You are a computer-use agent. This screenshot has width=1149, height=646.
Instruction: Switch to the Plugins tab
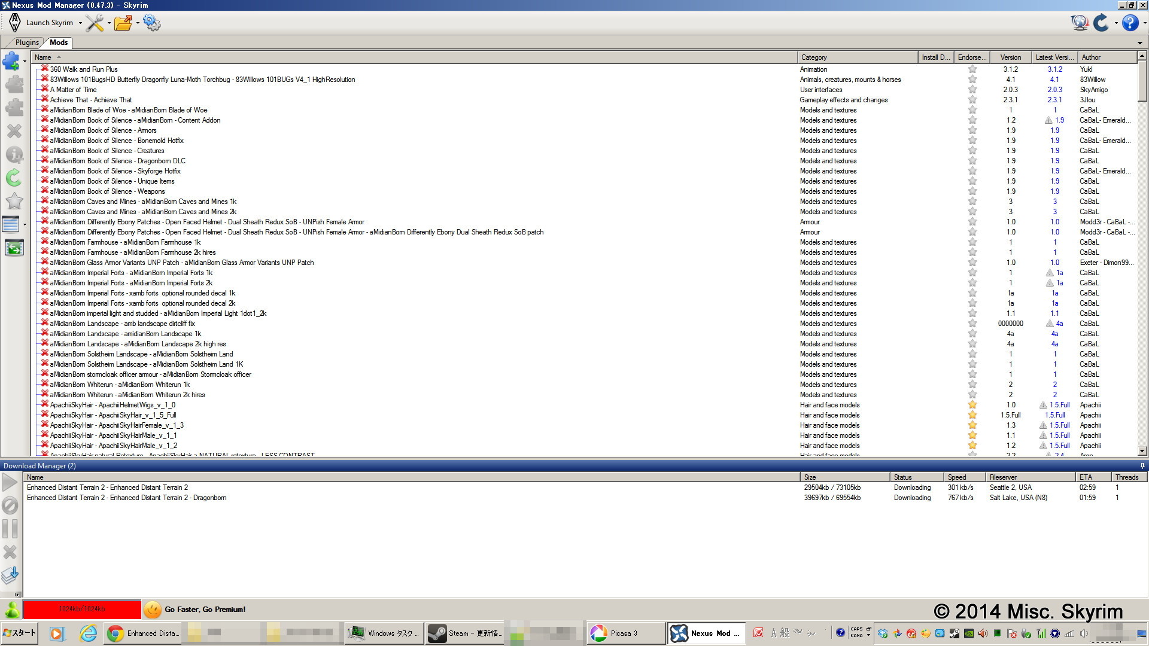(x=27, y=42)
